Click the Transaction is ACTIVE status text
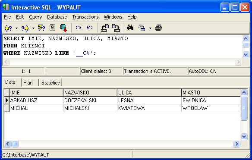252x160 pixels. pos(148,71)
